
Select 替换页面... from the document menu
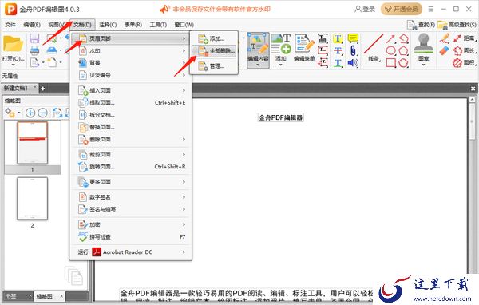click(x=132, y=127)
